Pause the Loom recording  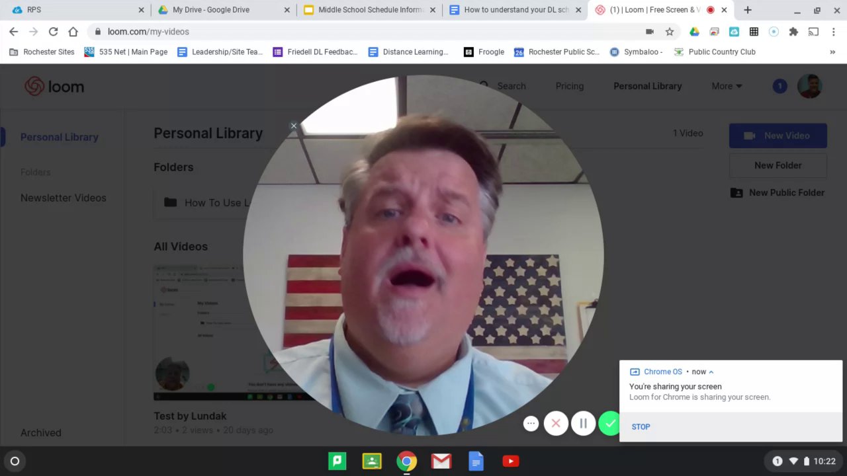coord(583,424)
